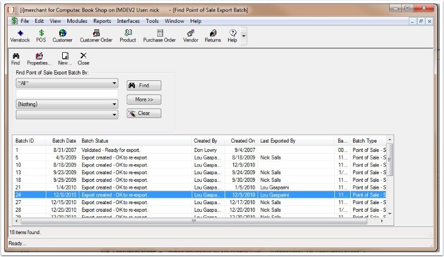The height and width of the screenshot is (257, 444).
Task: Open Properties for the selected batch
Action: pos(39,59)
